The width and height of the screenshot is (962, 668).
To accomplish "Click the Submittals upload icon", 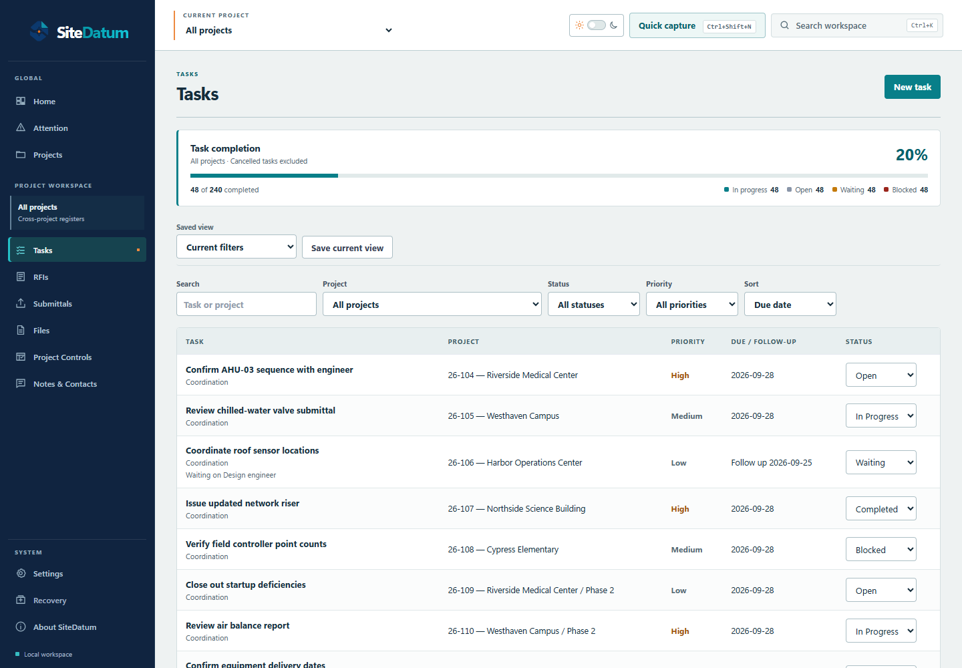I will 21,303.
